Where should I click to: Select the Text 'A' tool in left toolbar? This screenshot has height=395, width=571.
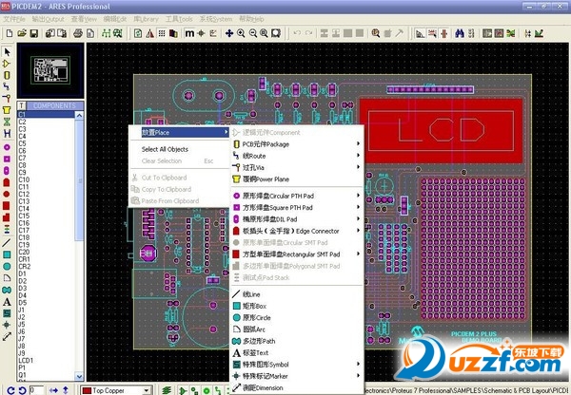[x=7, y=302]
